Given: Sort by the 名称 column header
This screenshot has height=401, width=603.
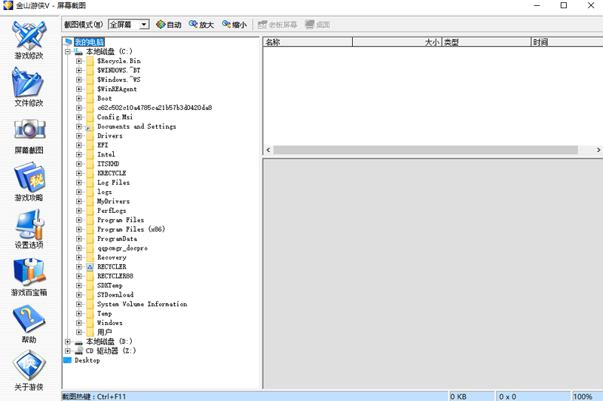Looking at the screenshot, I should click(x=307, y=42).
